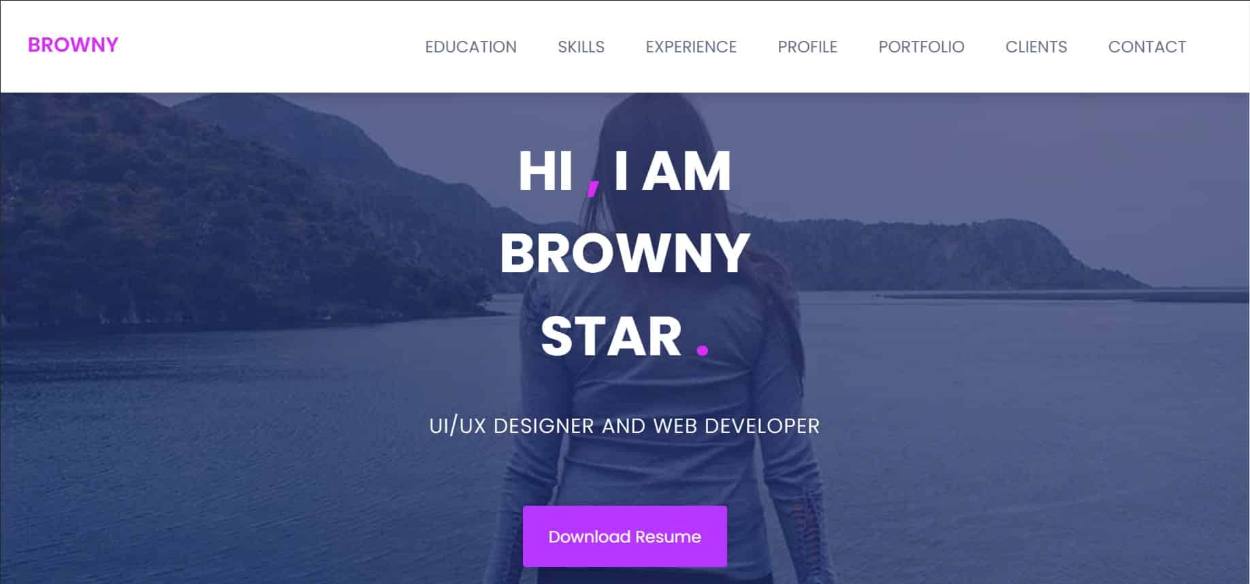Click the purple Download Resume button

[625, 536]
